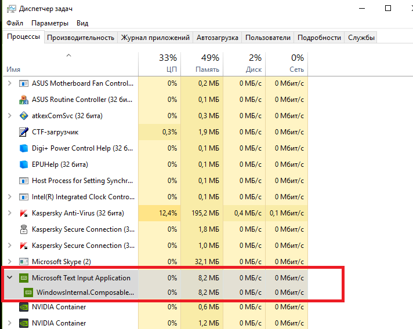The height and width of the screenshot is (329, 413).
Task: Click the Intel(R) Integrated Clock Control icon
Action: click(24, 197)
